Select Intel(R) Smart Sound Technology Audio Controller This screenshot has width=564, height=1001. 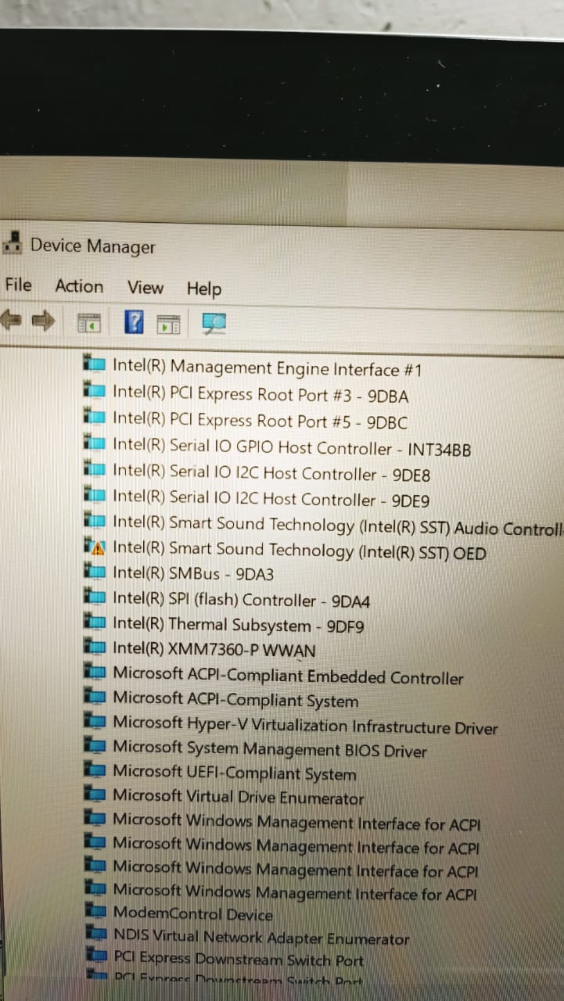338,526
